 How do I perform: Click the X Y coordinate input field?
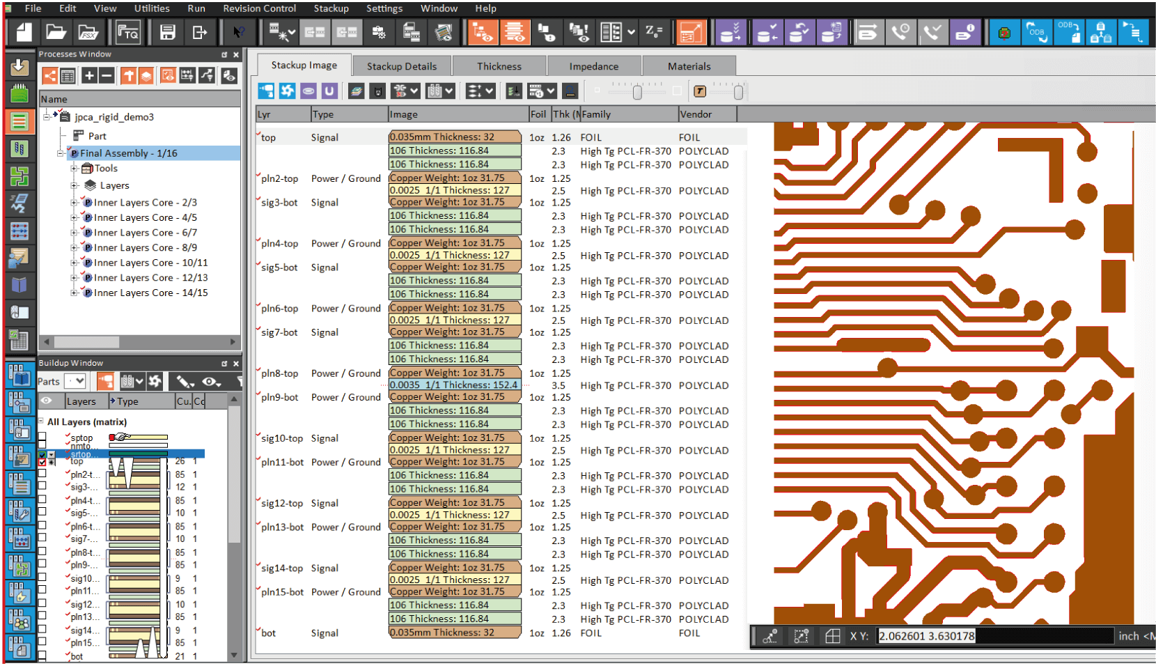(926, 636)
